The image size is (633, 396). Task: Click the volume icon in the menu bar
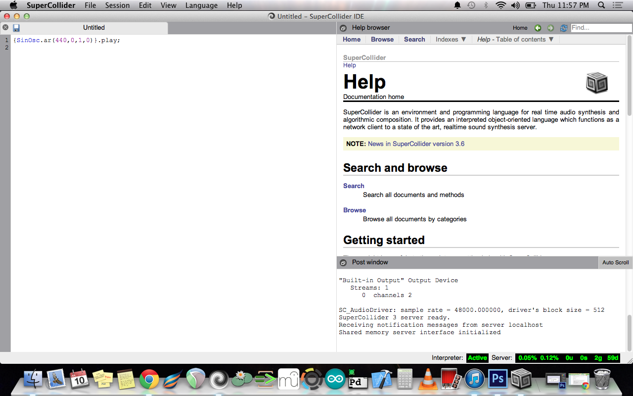pyautogui.click(x=515, y=5)
